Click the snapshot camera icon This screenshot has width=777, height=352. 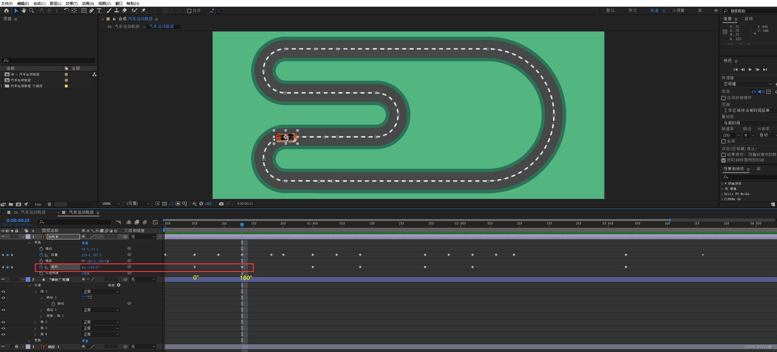tap(221, 204)
